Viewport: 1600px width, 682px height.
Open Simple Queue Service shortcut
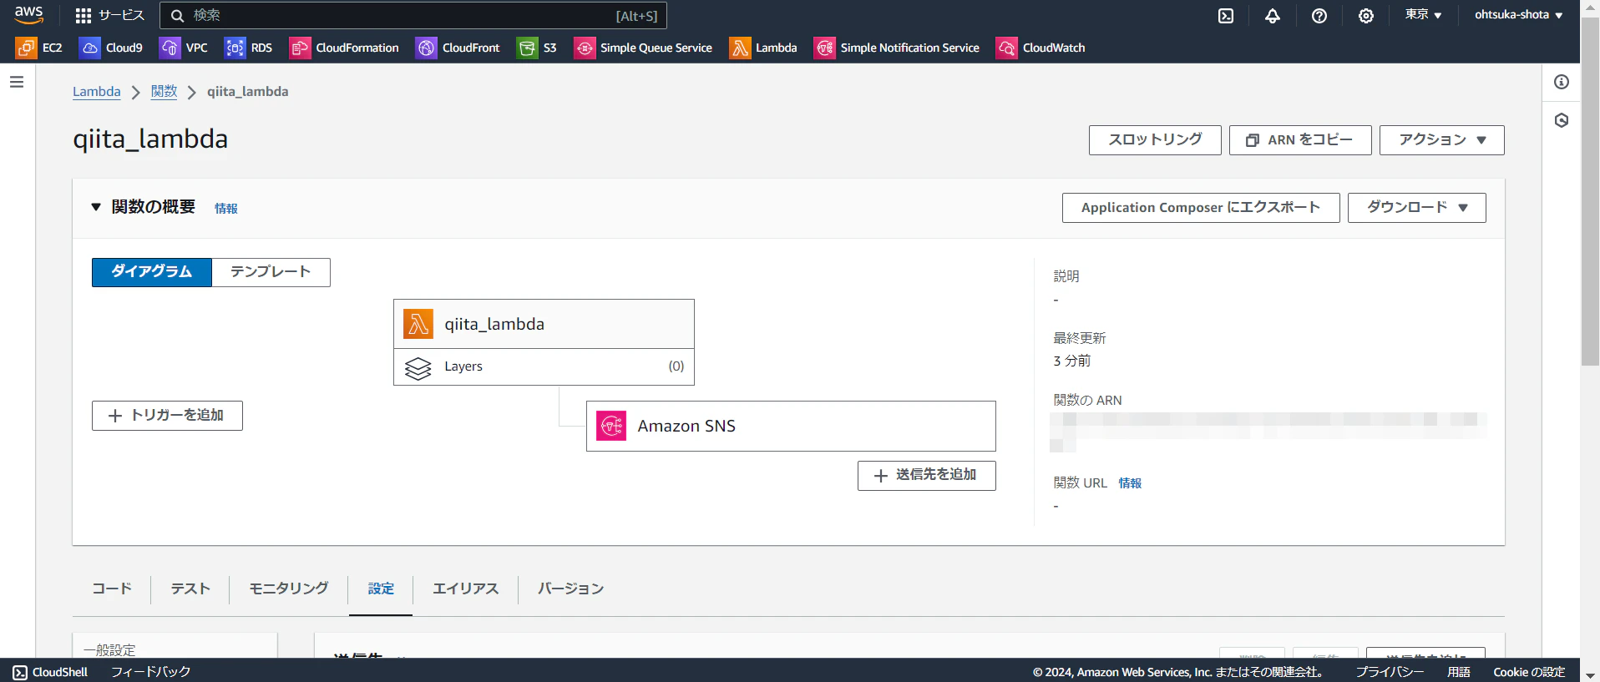tap(643, 48)
